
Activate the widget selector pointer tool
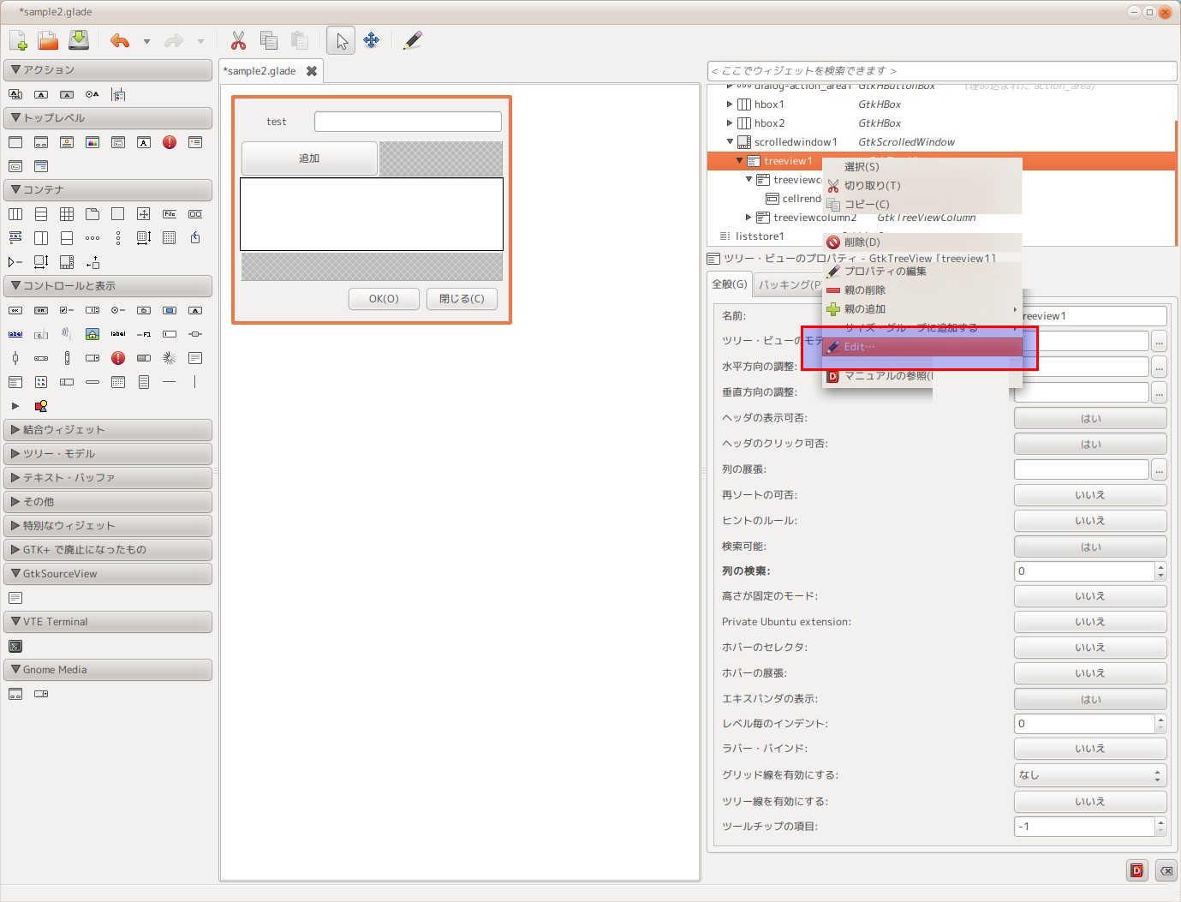tap(340, 39)
